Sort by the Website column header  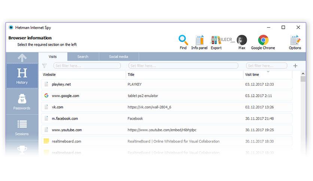click(49, 74)
